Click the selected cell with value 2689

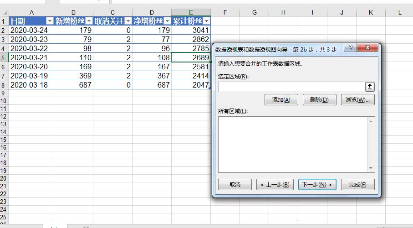click(191, 57)
